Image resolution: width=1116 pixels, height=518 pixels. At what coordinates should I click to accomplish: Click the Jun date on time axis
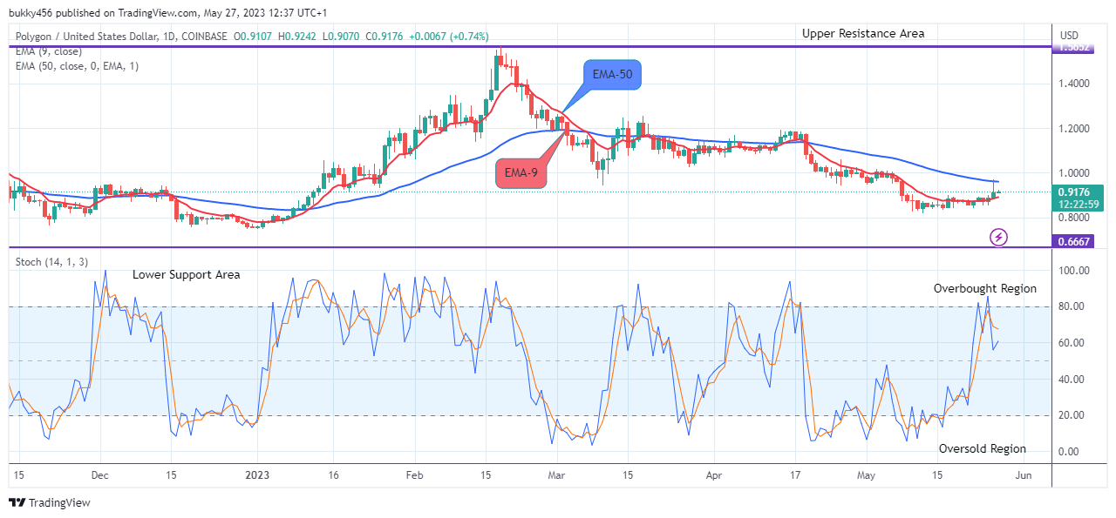(x=1024, y=475)
